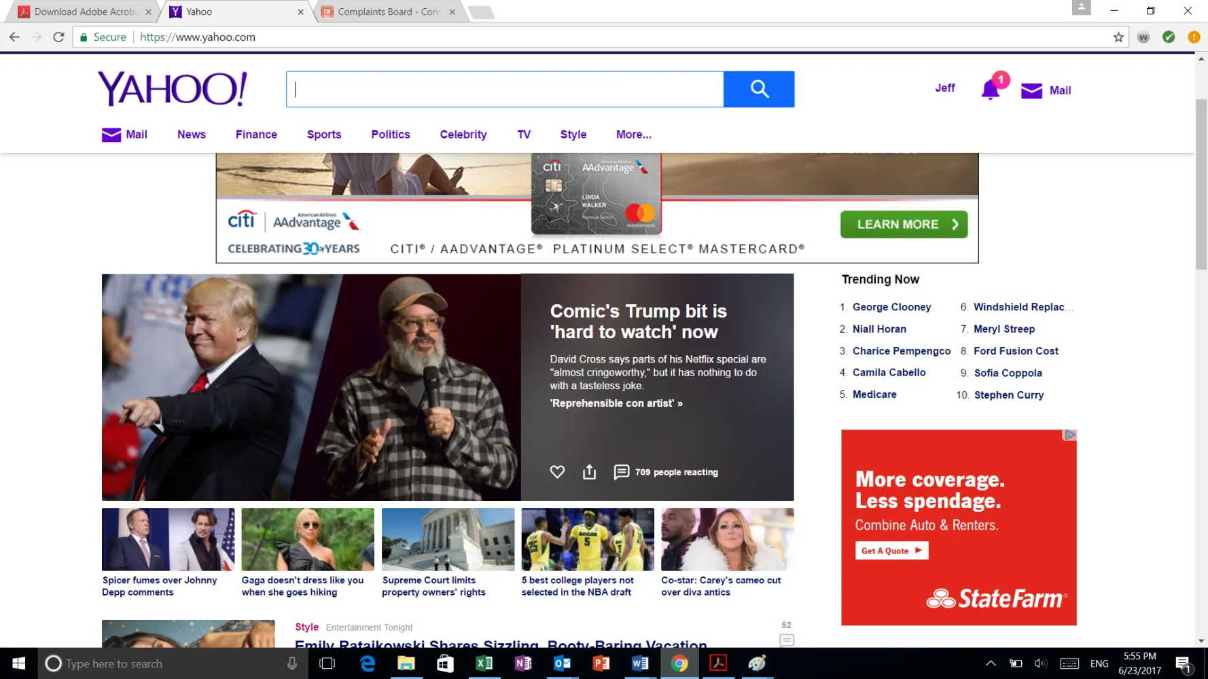
Task: Open comments icon beside 709 people reacting
Action: pyautogui.click(x=621, y=472)
